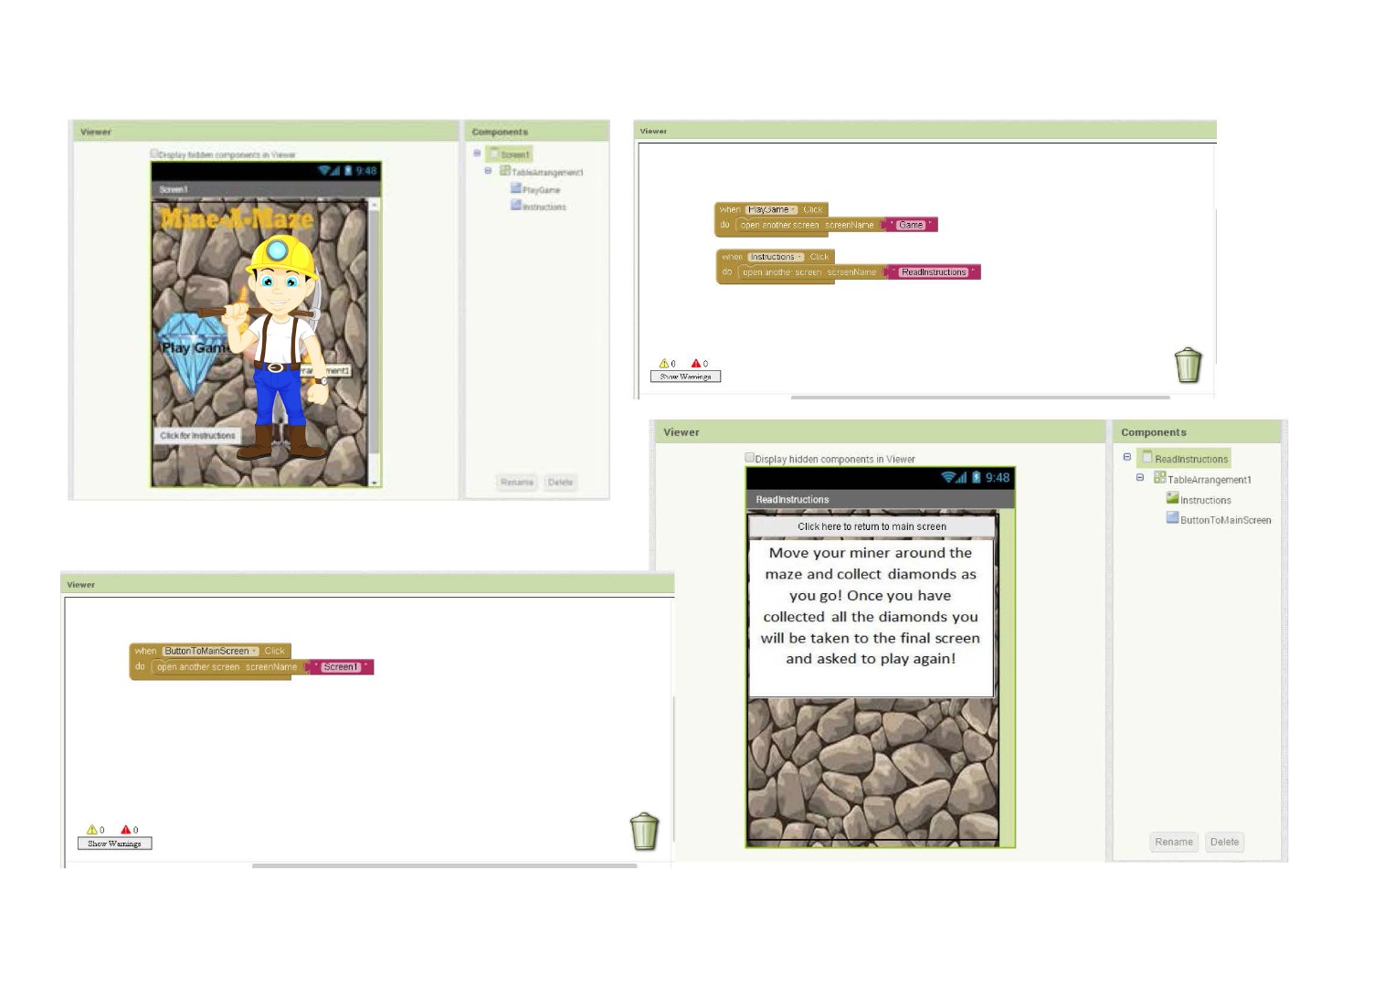
Task: Click Delete button in Screen1 Components panel
Action: pyautogui.click(x=560, y=482)
